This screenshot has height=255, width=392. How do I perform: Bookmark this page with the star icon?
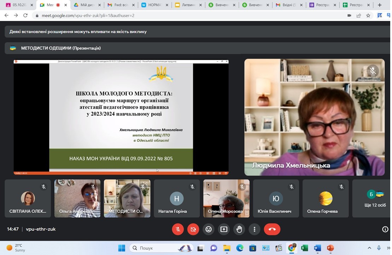point(368,16)
